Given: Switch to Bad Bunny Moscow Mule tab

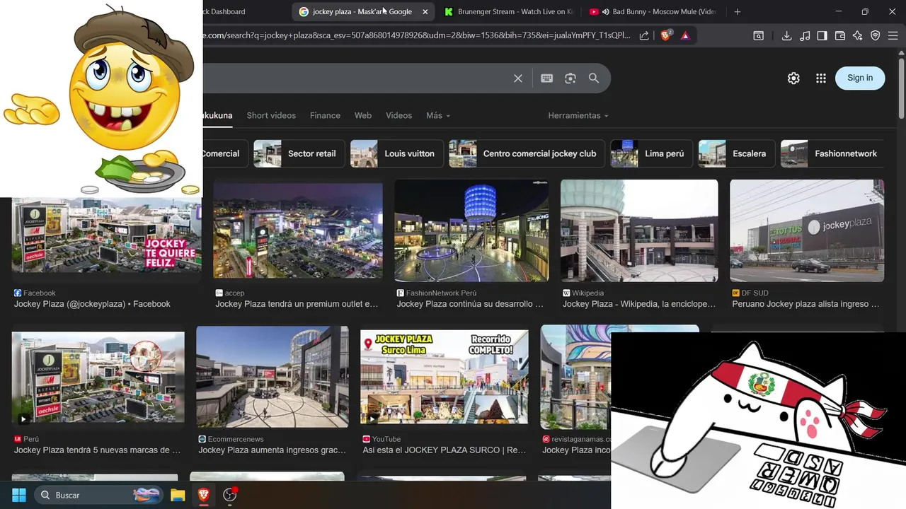Looking at the screenshot, I should click(x=652, y=11).
